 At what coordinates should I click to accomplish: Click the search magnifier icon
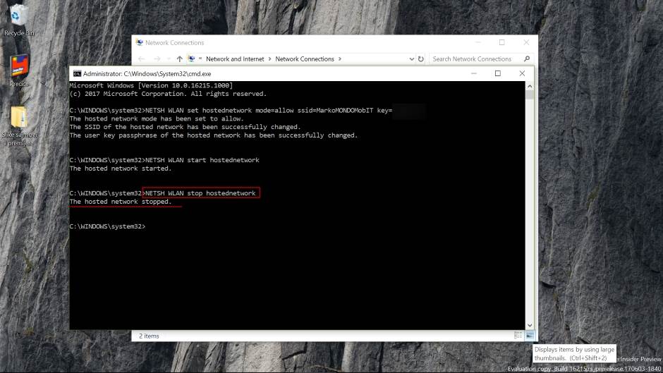pos(526,59)
